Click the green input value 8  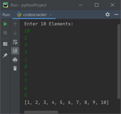coord(26,67)
